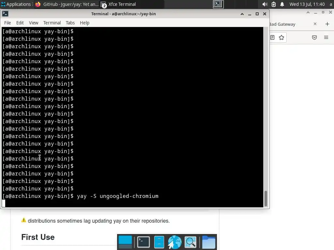The image size is (334, 250).
Task: Open the View menu in Terminal
Action: pyautogui.click(x=34, y=23)
